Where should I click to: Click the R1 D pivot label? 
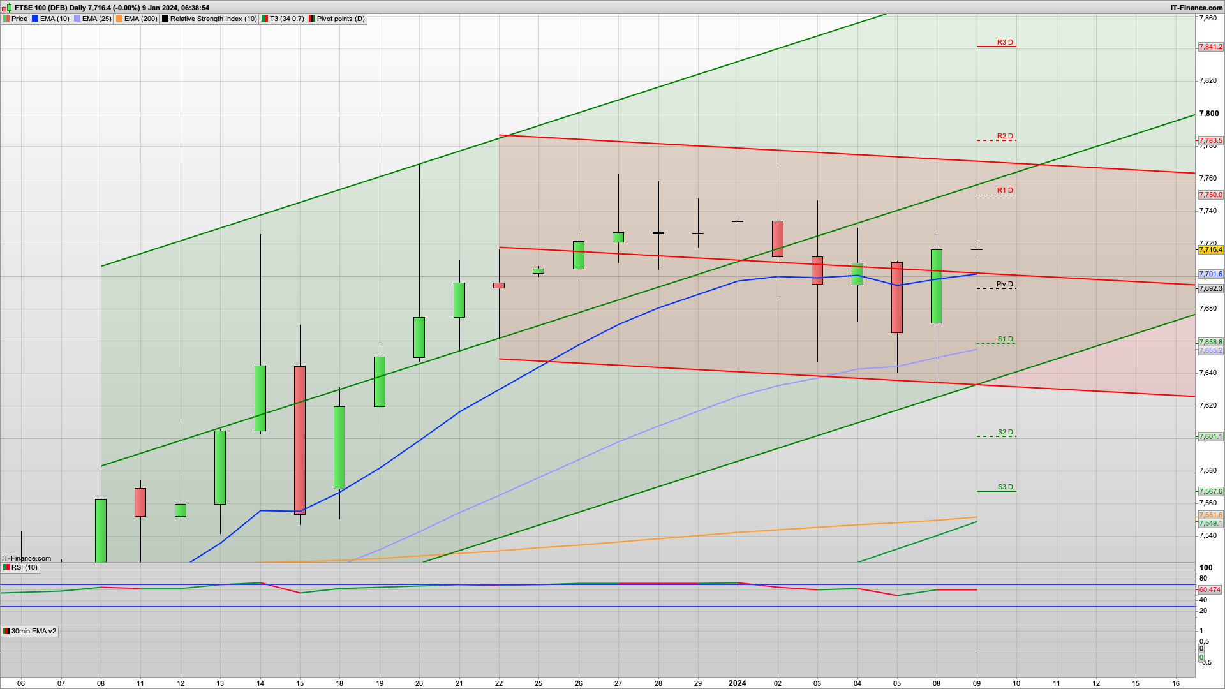click(1005, 190)
